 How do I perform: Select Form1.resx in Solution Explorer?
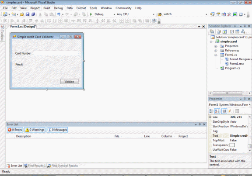237,64
